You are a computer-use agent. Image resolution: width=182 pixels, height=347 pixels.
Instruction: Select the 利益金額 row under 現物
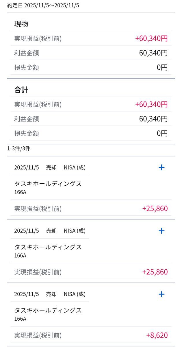point(91,53)
